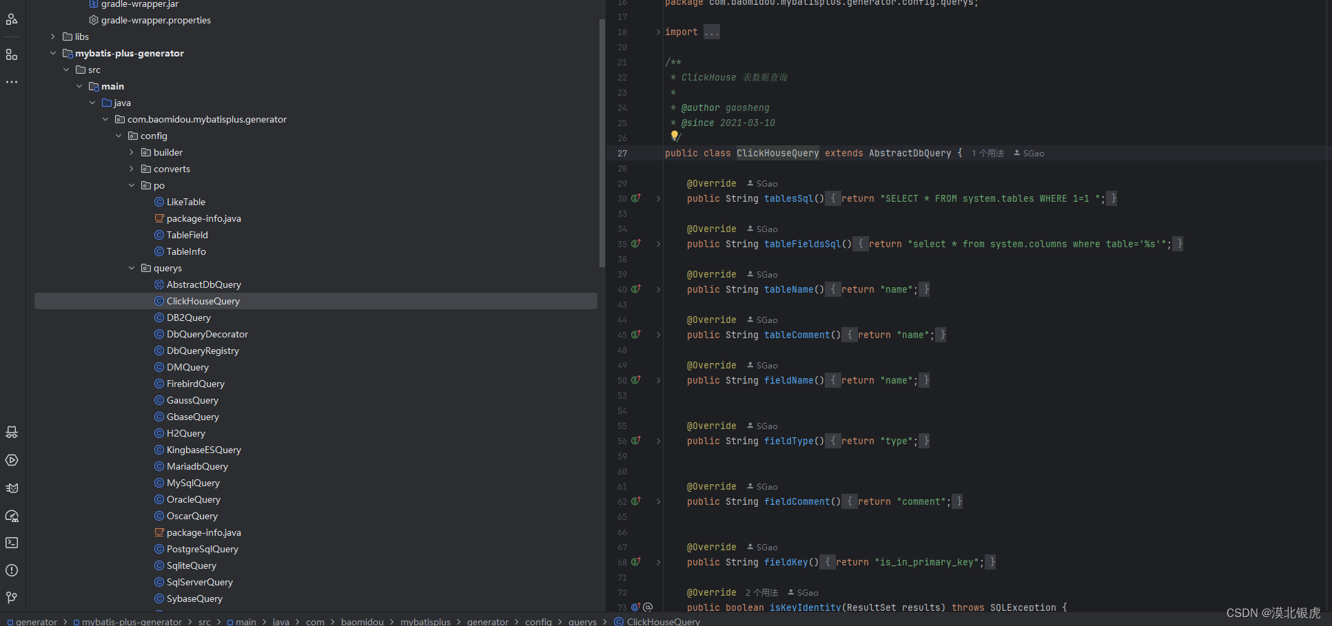Screen dimensions: 1332x626
Task: Click the mybatis-plus-generator breadcrumb
Action: pyautogui.click(x=127, y=621)
